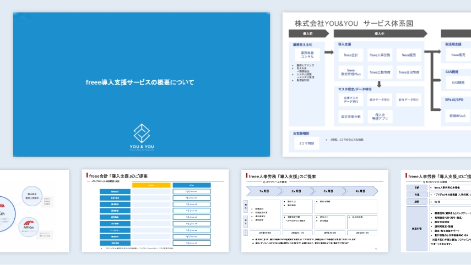Open the freee人事労務 slide with monthly schedule arrows
The width and height of the screenshot is (471, 265).
(x=315, y=211)
